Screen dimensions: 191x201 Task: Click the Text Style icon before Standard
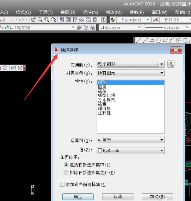[113, 20]
